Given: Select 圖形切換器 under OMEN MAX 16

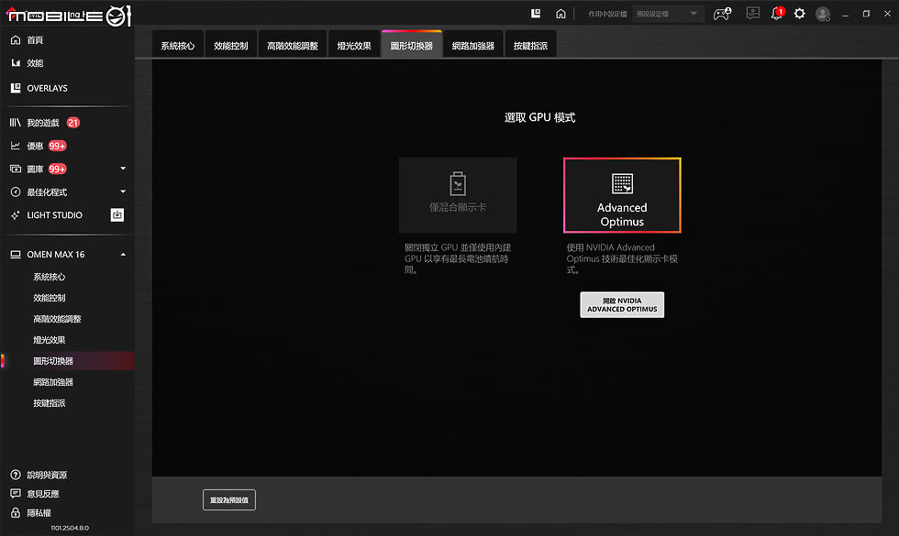Looking at the screenshot, I should (53, 361).
